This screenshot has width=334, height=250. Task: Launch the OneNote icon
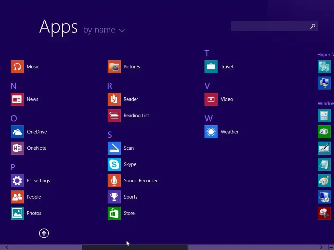click(17, 148)
